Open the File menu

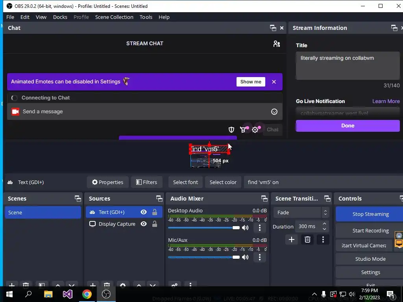(10, 17)
